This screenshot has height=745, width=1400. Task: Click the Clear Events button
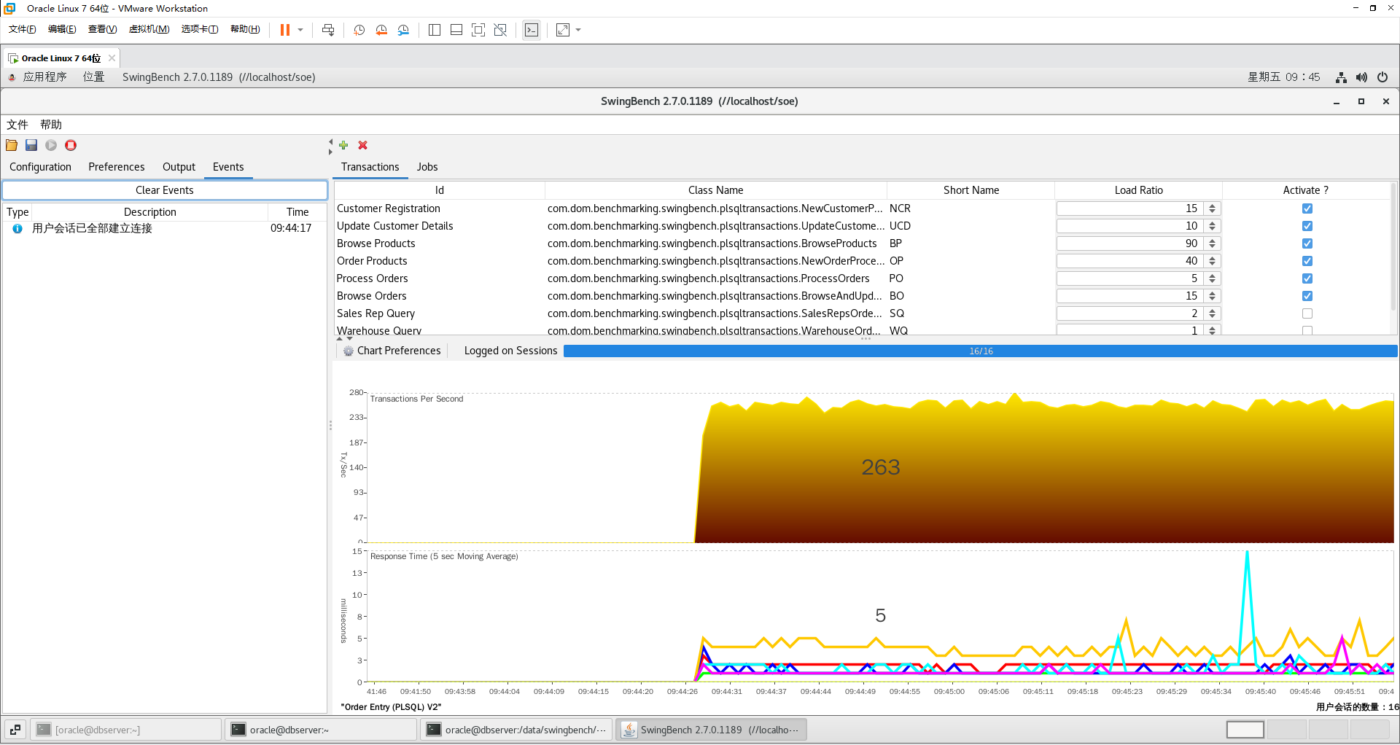coord(165,190)
